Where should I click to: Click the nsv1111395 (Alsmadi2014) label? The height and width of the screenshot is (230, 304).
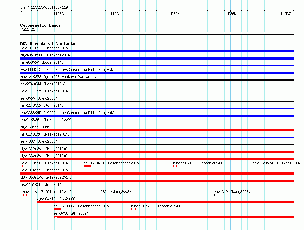[x=45, y=91]
